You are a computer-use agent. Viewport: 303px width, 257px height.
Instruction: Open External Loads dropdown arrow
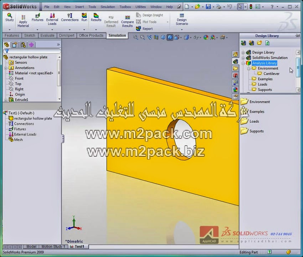click(52, 30)
